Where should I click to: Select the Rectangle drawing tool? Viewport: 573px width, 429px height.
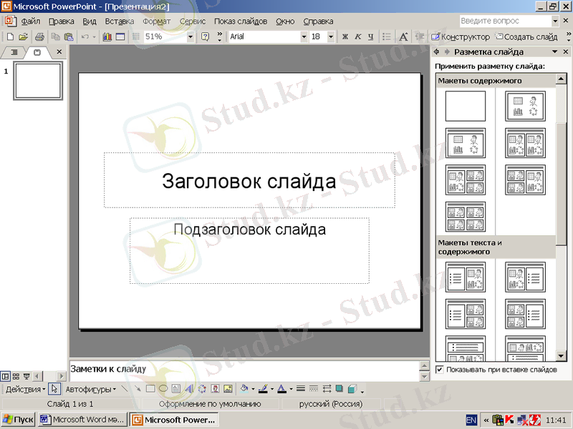(150, 390)
